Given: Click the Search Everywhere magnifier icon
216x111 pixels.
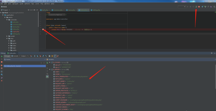Looking at the screenshot, I should [214, 7].
